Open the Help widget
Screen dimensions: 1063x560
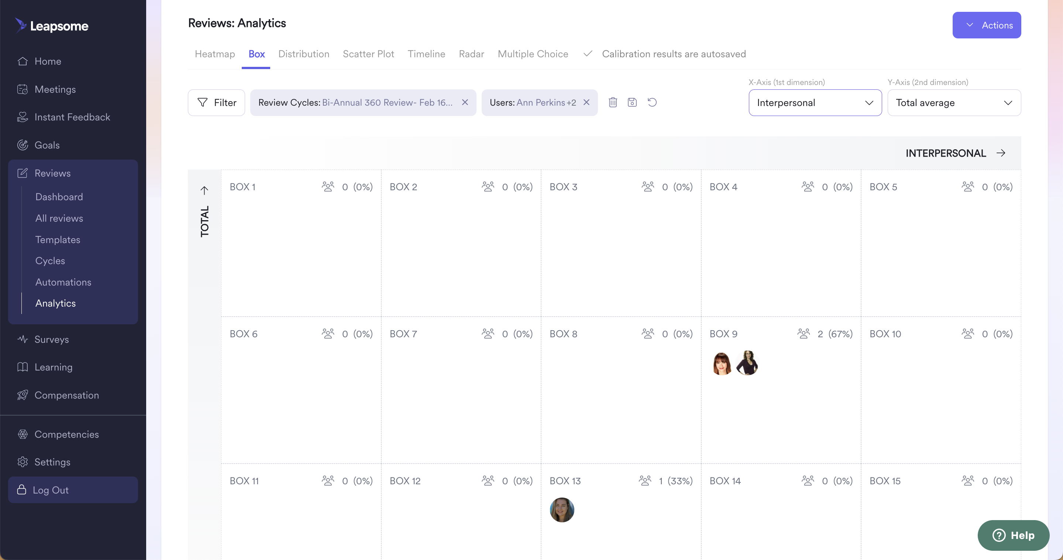pyautogui.click(x=1013, y=535)
